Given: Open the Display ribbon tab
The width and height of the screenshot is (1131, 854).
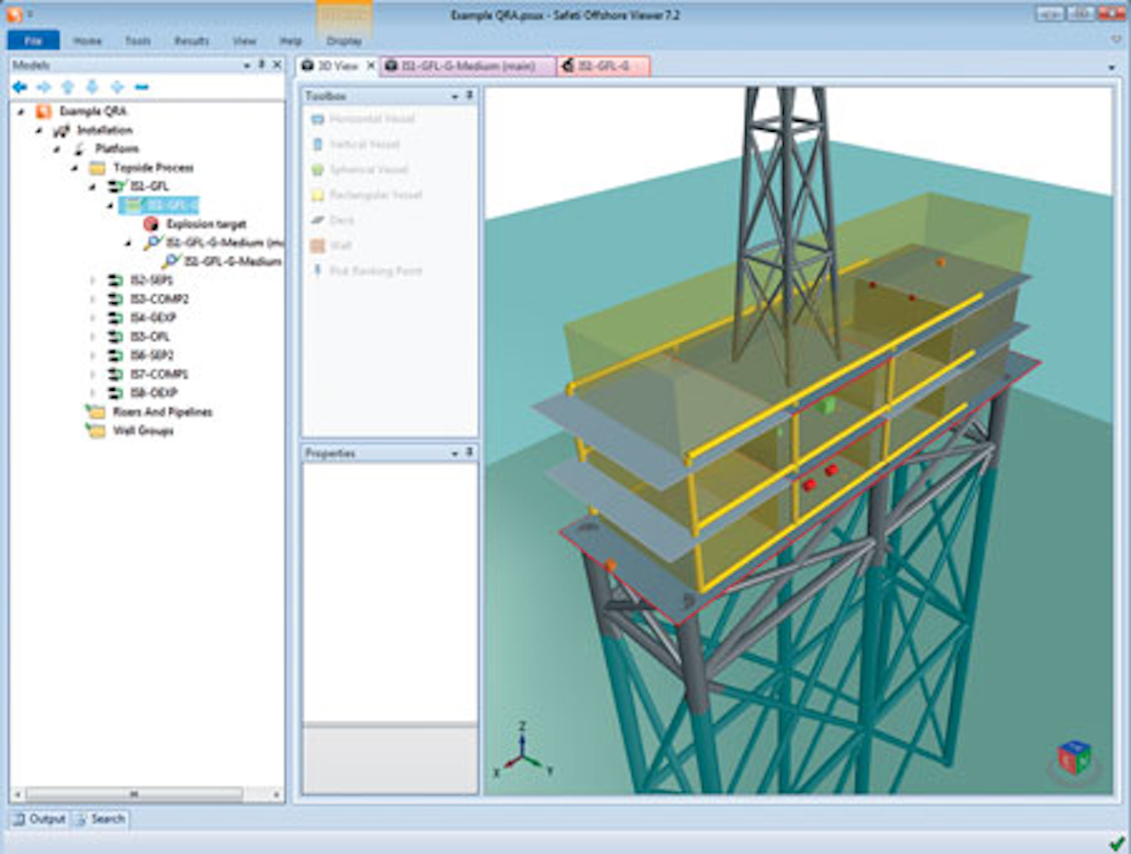Looking at the screenshot, I should [x=344, y=41].
